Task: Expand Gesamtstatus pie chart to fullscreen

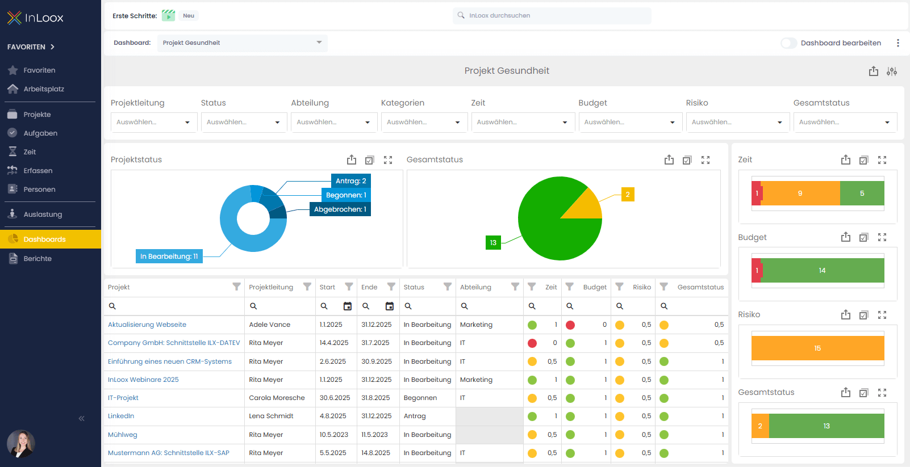Action: point(706,160)
